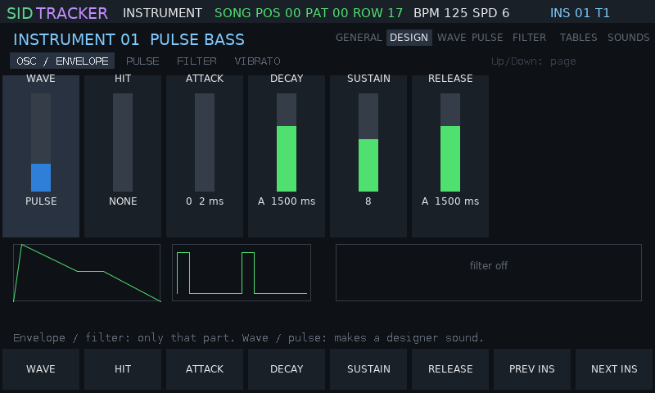
Task: Switch to the TABLES tab
Action: click(x=578, y=38)
